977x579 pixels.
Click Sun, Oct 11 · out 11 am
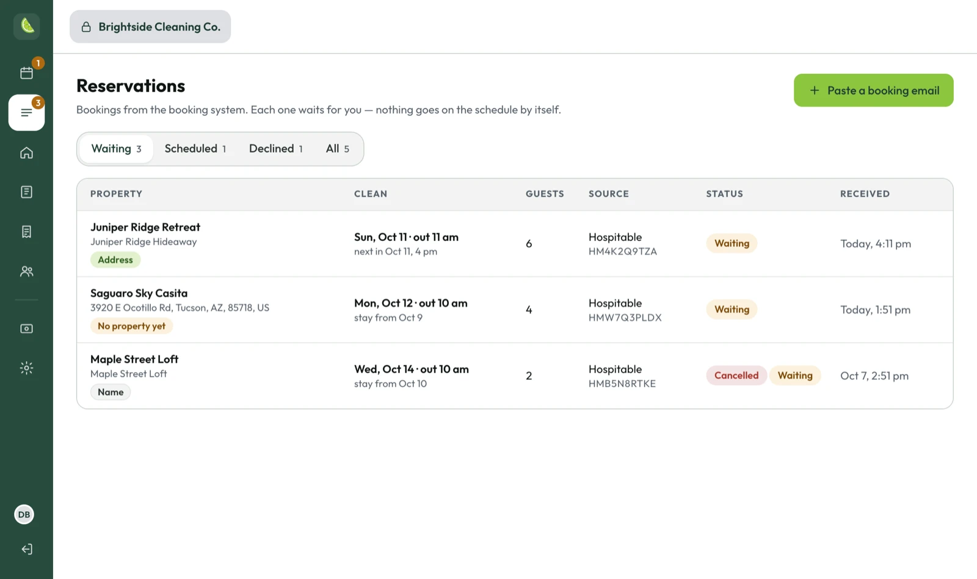click(x=406, y=237)
